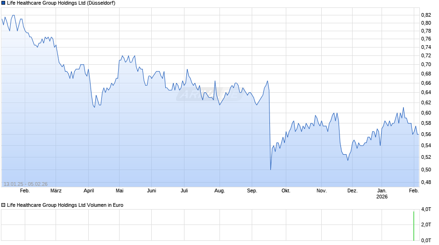The image size is (439, 245).
Task: Click the 0,60 price axis value
Action: (x=426, y=113)
